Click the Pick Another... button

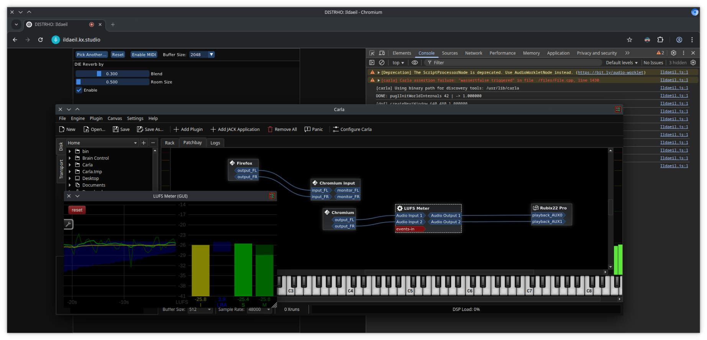click(92, 55)
